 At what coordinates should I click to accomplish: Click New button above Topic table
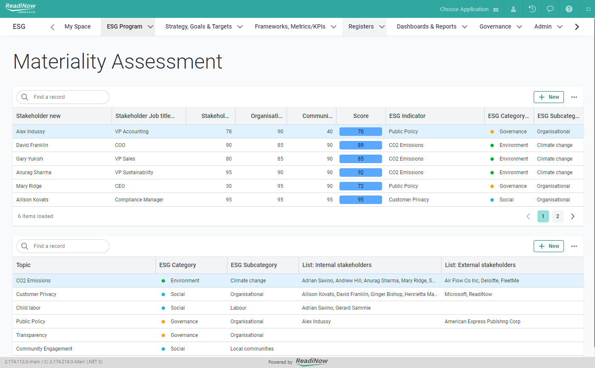pyautogui.click(x=549, y=246)
